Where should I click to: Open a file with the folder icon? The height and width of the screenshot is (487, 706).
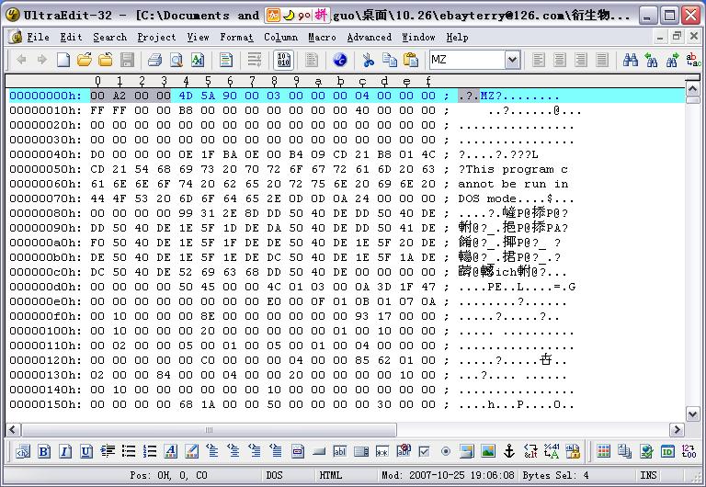click(x=85, y=60)
